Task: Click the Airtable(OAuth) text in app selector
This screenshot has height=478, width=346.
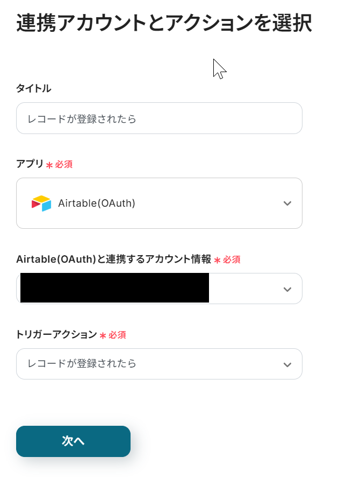Action: [97, 203]
